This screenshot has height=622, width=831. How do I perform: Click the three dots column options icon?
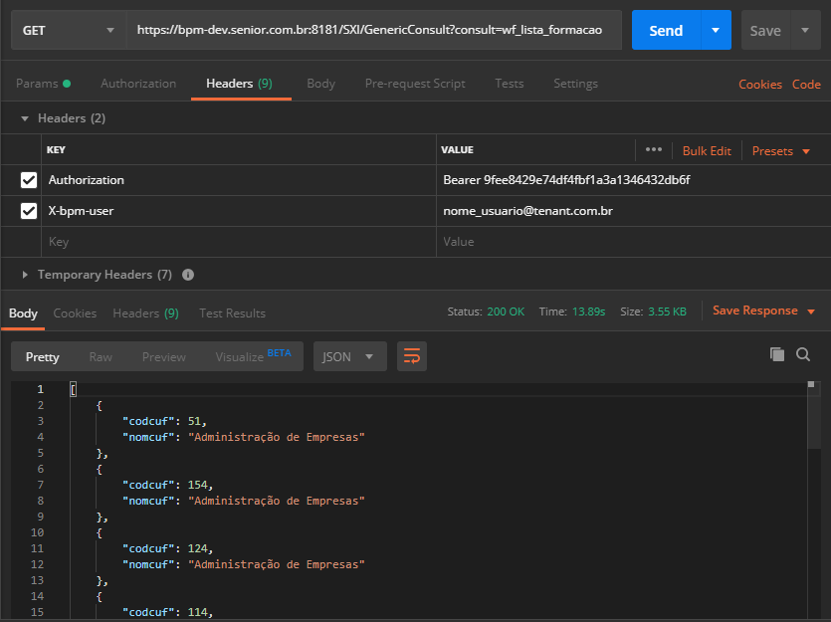coord(653,150)
